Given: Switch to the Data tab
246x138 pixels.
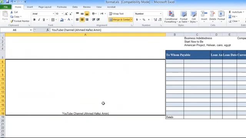Looking at the screenshot, I should tap(75, 7).
